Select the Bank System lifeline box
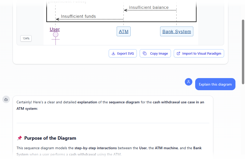The width and height of the screenshot is (245, 159). (x=177, y=31)
